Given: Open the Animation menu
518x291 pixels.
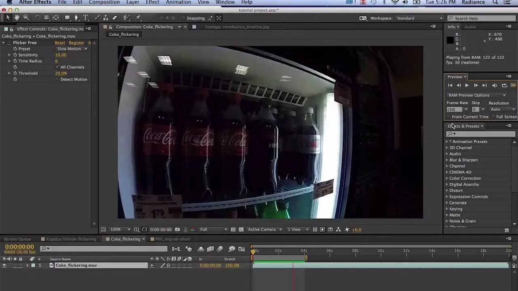Looking at the screenshot, I should (178, 2).
